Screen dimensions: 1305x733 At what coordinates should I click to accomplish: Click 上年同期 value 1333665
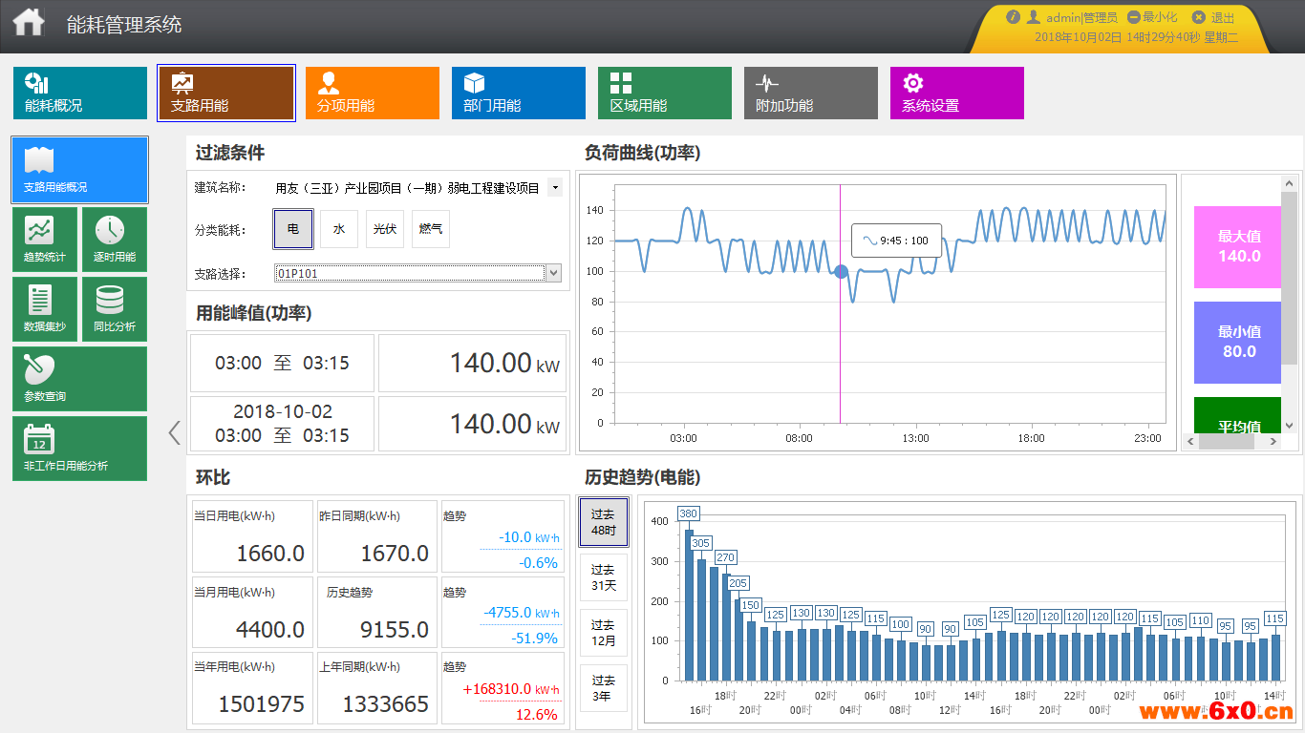click(x=385, y=704)
